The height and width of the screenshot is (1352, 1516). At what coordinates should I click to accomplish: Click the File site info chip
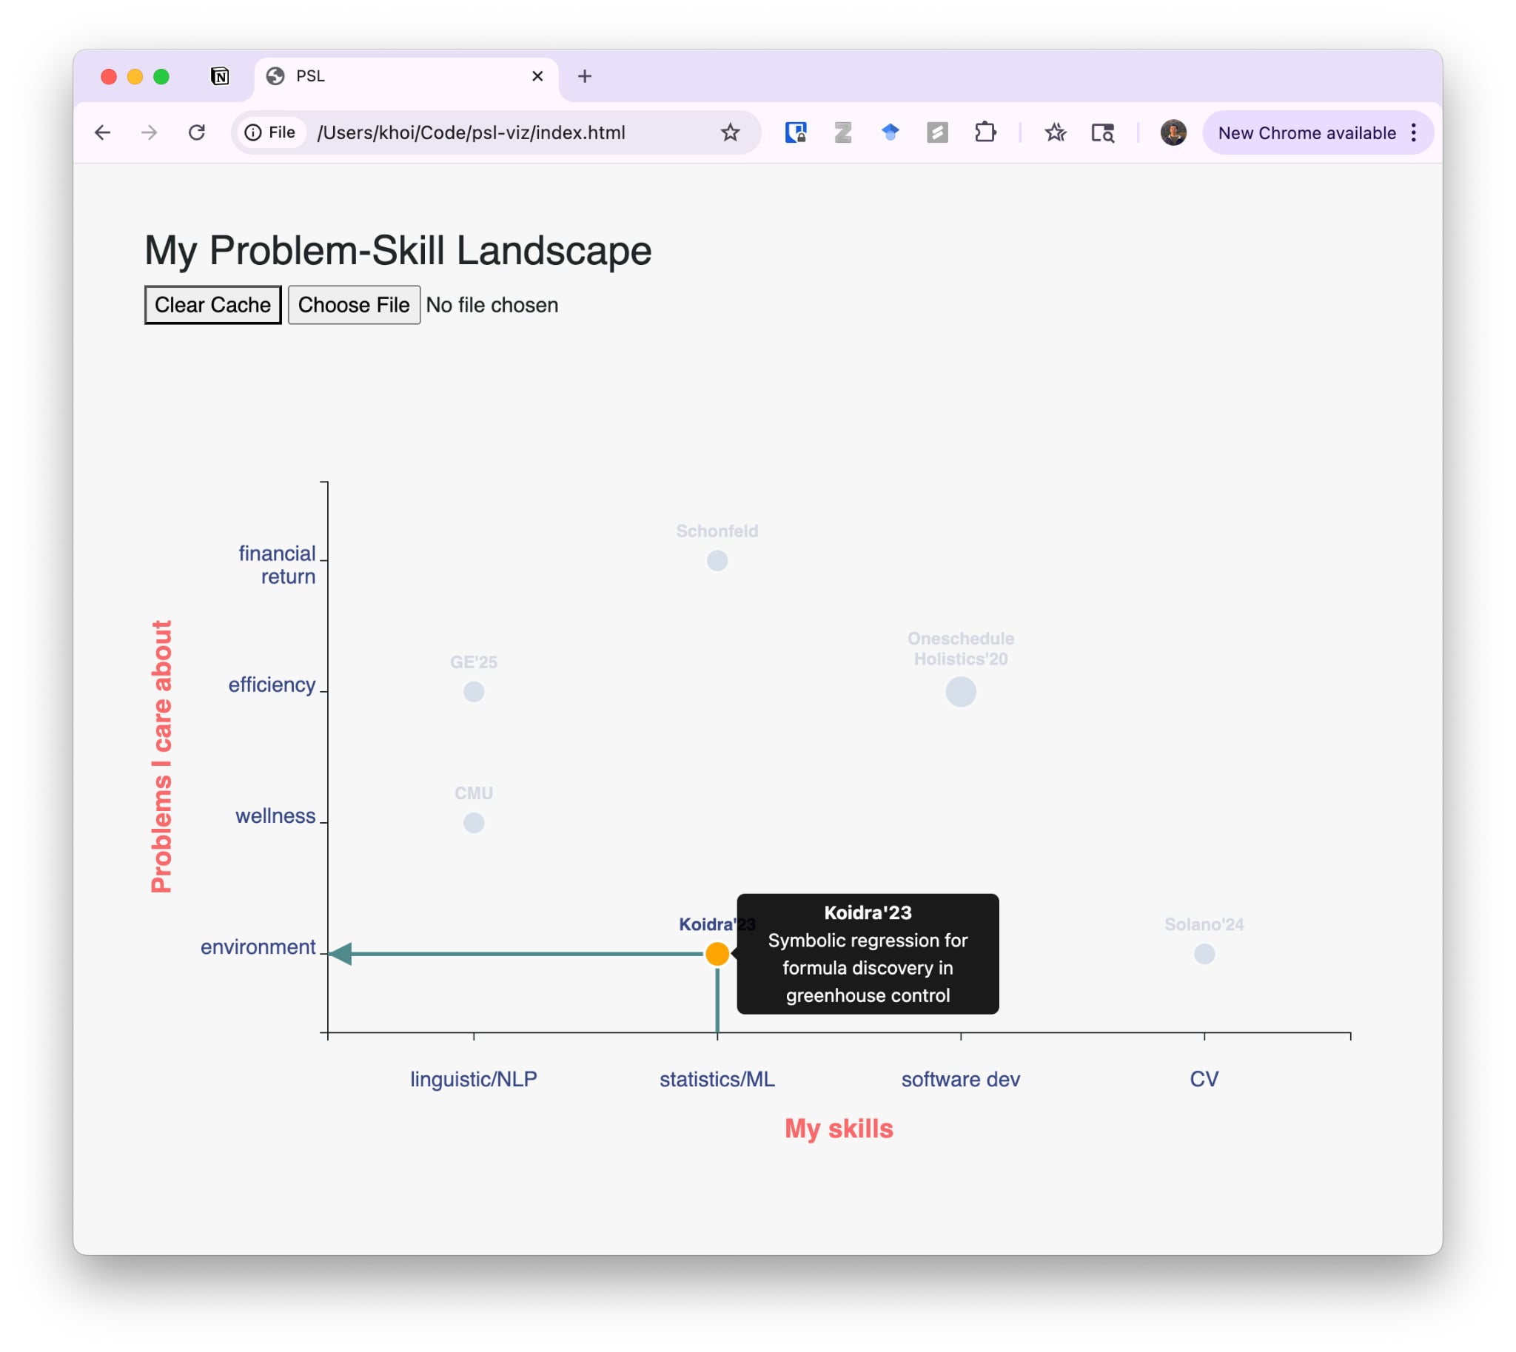[x=271, y=133]
